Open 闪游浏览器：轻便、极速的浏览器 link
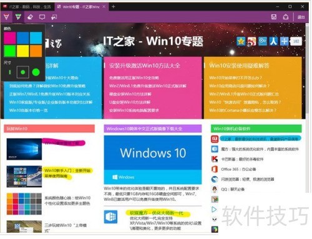The height and width of the screenshot is (239, 312). tap(248, 179)
